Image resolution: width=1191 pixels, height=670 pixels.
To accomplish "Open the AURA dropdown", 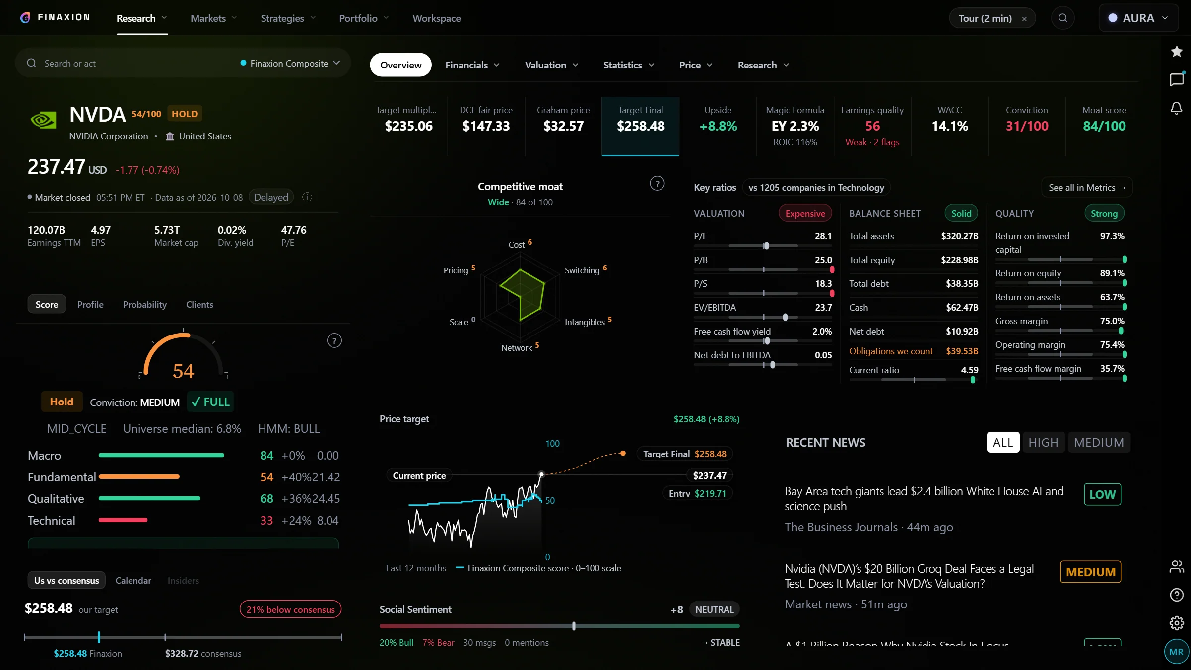I will coord(1138,18).
